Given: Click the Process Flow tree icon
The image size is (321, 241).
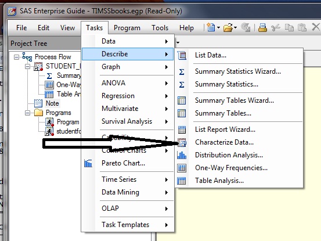Looking at the screenshot, I should pyautogui.click(x=27, y=57).
